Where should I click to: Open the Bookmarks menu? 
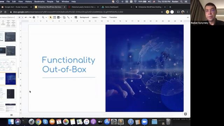click(40, 1)
